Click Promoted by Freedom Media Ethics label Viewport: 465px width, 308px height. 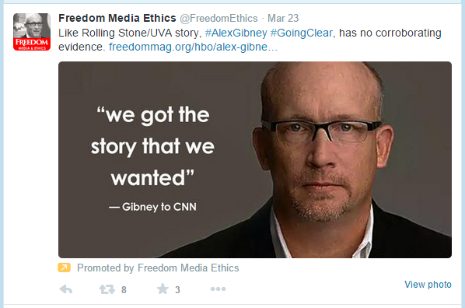(x=158, y=268)
